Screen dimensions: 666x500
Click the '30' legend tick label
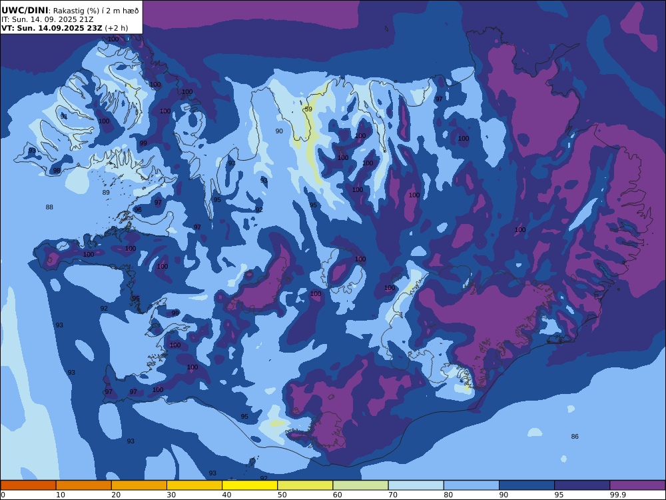coord(172,495)
